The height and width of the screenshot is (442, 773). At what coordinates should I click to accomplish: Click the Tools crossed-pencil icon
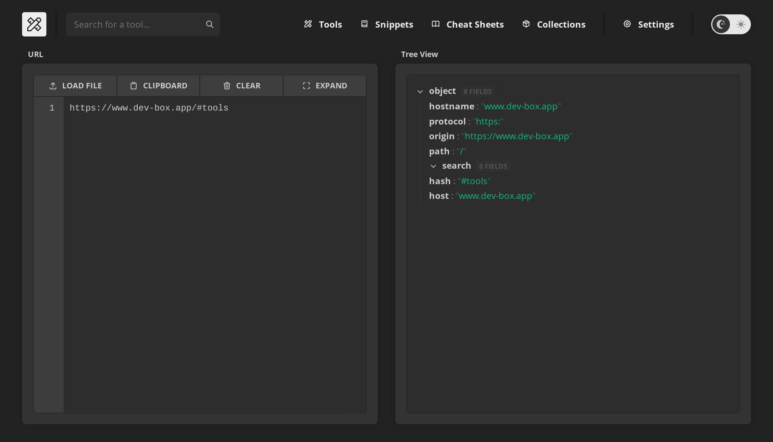[308, 24]
